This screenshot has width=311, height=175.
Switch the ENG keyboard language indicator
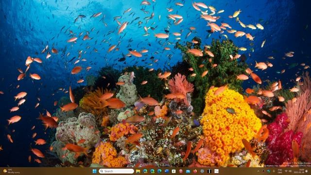pos(280,171)
